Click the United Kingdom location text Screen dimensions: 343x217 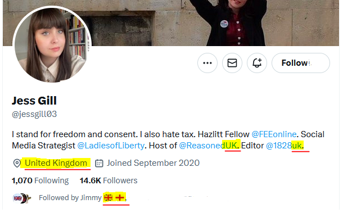click(56, 163)
